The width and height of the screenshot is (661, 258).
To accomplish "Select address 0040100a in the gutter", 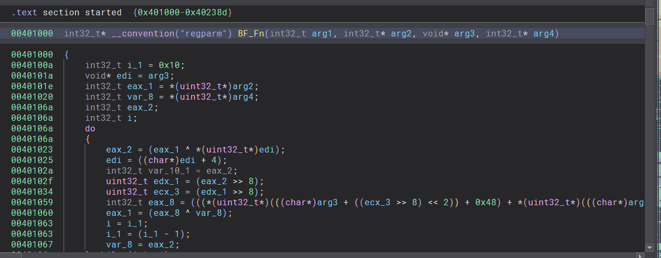I will [x=32, y=65].
